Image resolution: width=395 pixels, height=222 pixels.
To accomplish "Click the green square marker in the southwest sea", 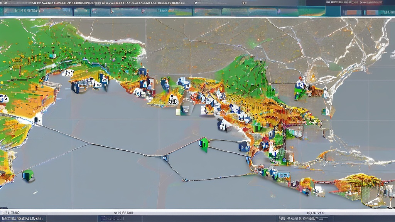I will [x=27, y=175].
